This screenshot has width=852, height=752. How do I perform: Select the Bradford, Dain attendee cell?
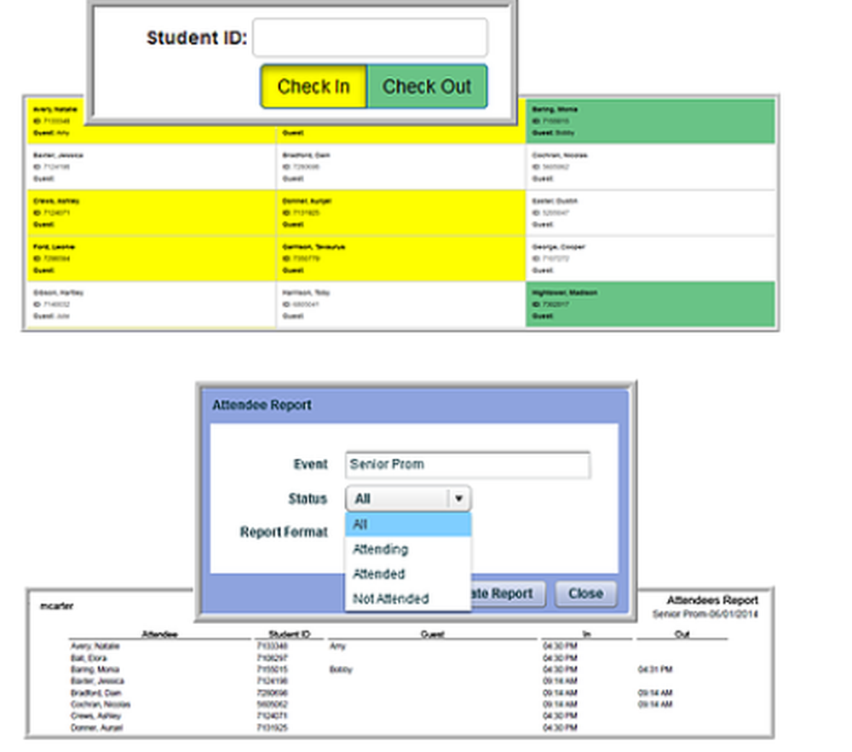(x=401, y=167)
